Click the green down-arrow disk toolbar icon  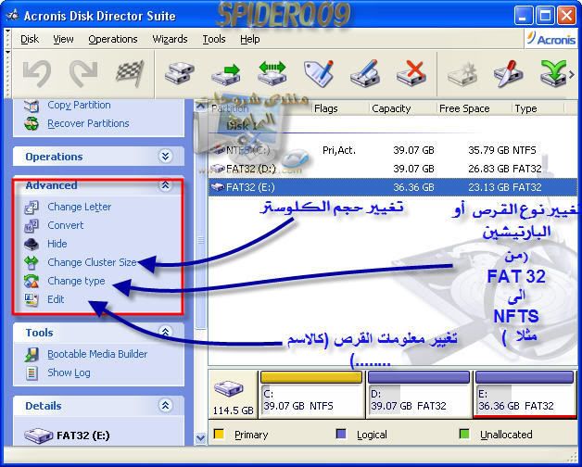coord(553,73)
